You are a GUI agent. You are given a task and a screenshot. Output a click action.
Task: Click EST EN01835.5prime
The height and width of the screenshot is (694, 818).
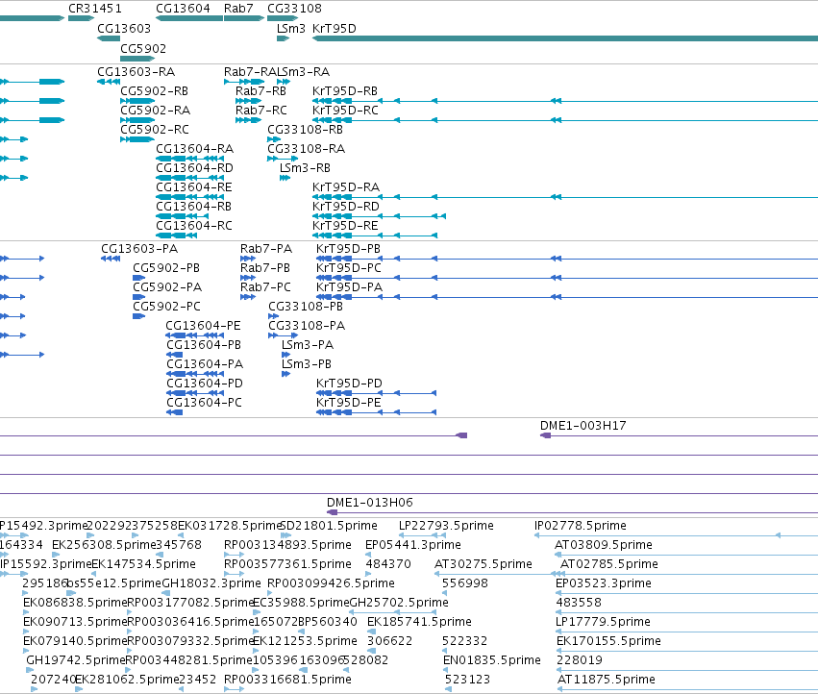[x=492, y=660]
